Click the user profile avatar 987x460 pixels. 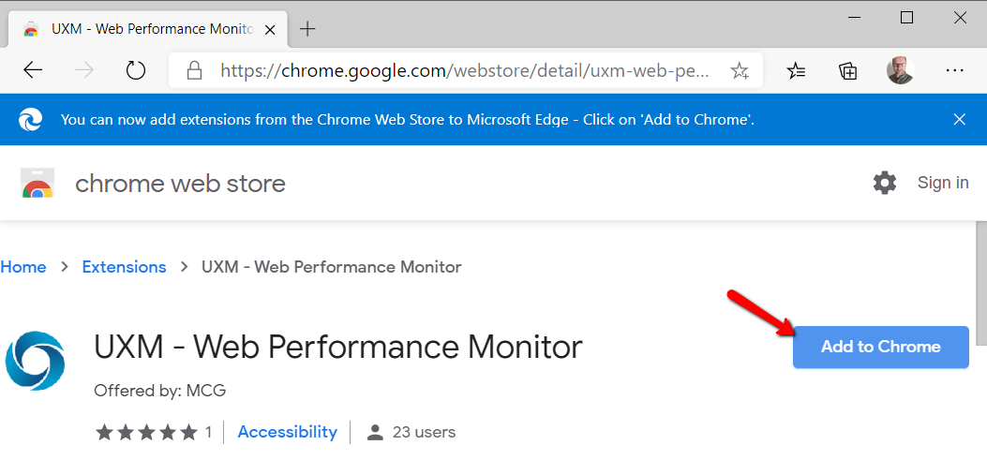900,70
